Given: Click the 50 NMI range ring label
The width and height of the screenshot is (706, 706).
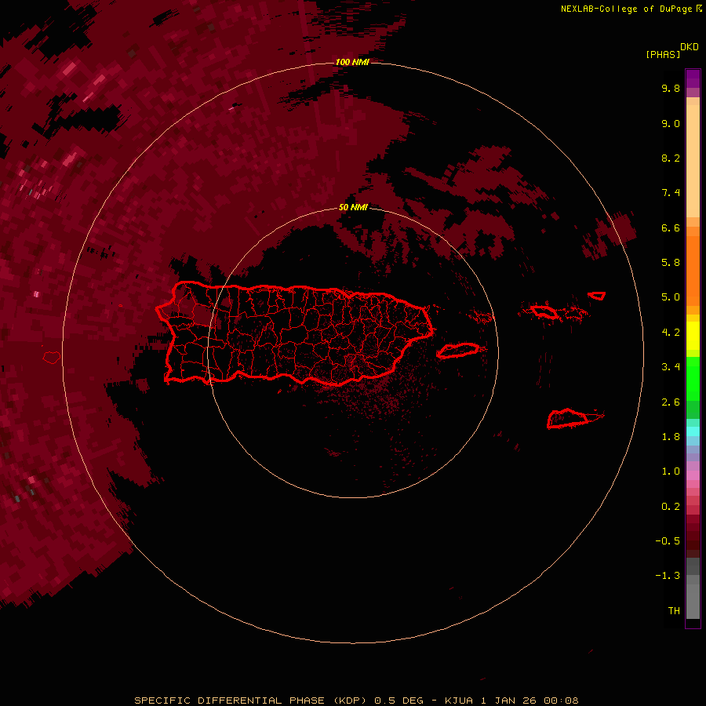Looking at the screenshot, I should (353, 207).
